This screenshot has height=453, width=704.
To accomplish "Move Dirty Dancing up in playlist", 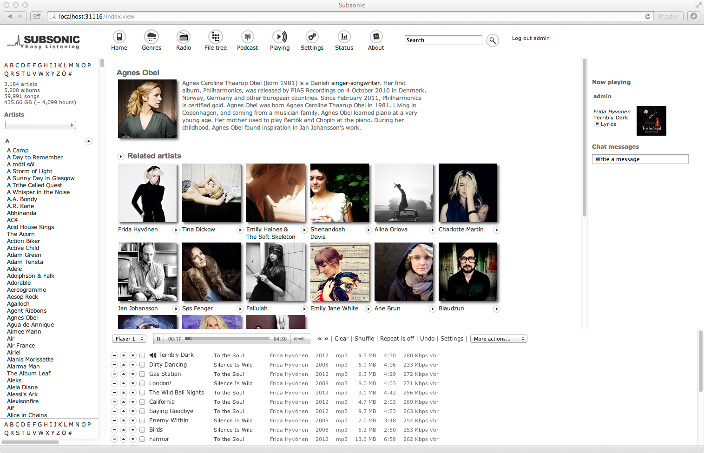I will tap(124, 365).
